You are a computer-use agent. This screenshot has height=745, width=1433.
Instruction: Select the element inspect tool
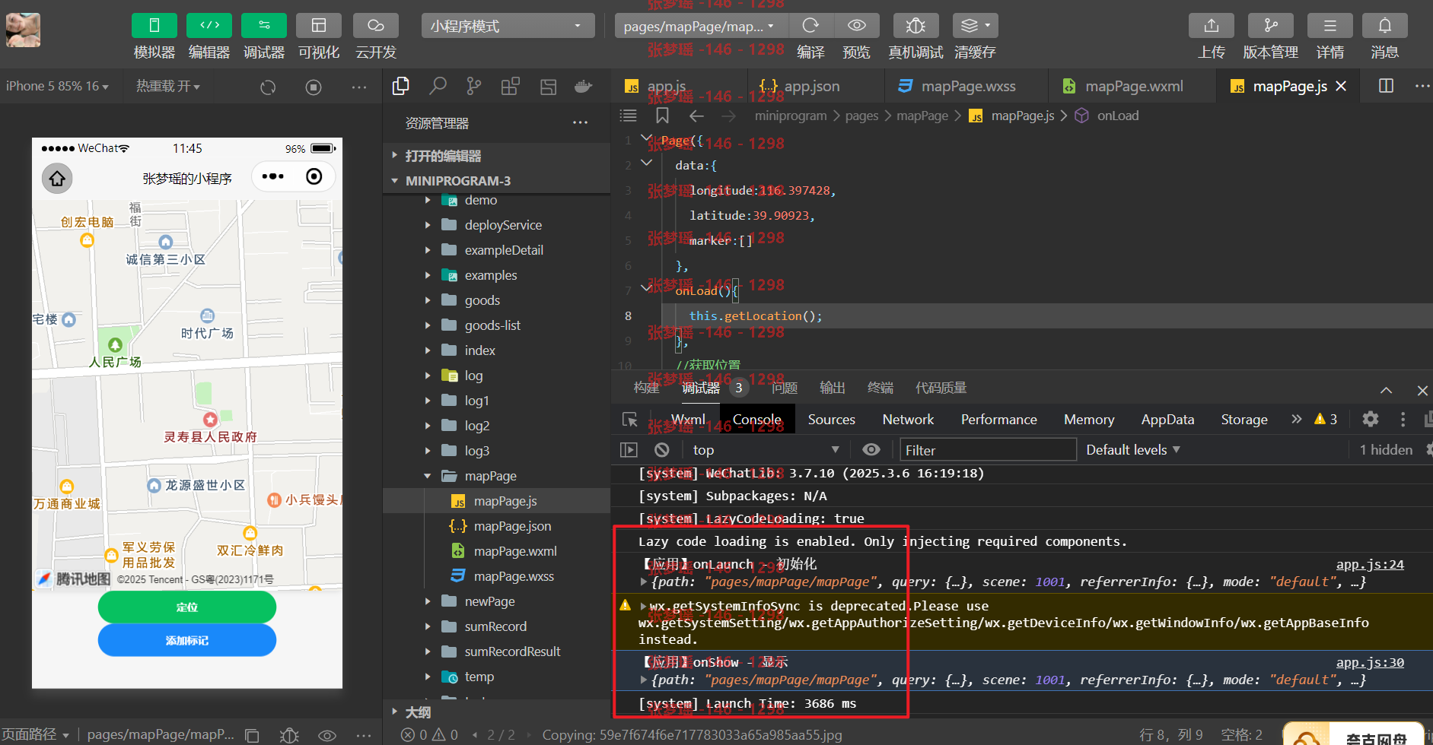click(x=630, y=420)
